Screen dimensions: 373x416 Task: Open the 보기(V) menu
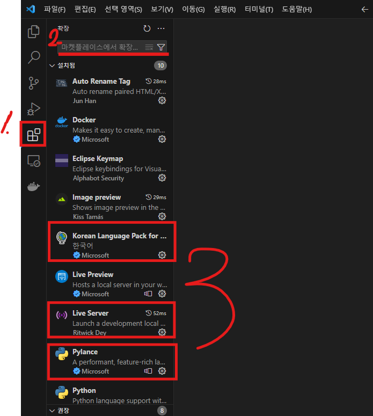click(x=162, y=10)
